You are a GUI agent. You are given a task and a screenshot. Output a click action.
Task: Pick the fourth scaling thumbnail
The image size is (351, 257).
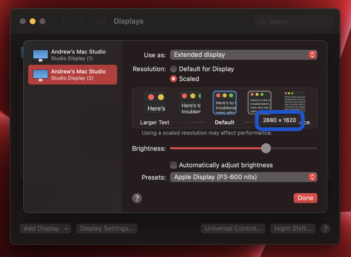[x=259, y=103]
